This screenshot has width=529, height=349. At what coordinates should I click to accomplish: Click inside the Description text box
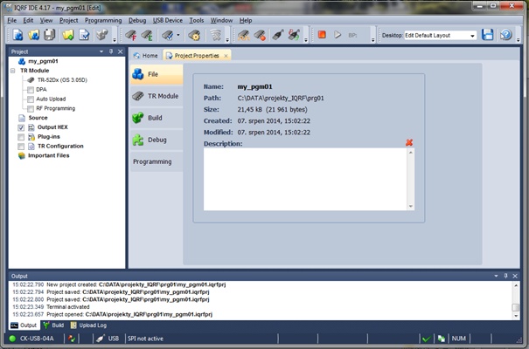(x=305, y=180)
